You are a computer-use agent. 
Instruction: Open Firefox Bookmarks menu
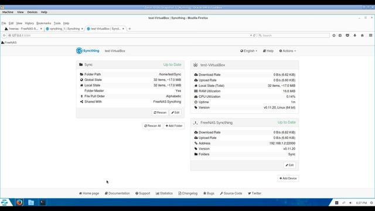pos(43,23)
